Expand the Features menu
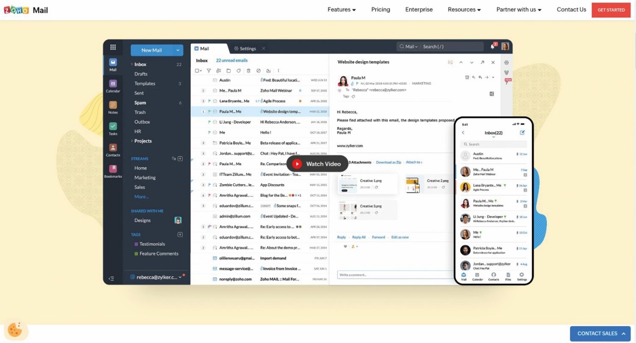 [342, 10]
